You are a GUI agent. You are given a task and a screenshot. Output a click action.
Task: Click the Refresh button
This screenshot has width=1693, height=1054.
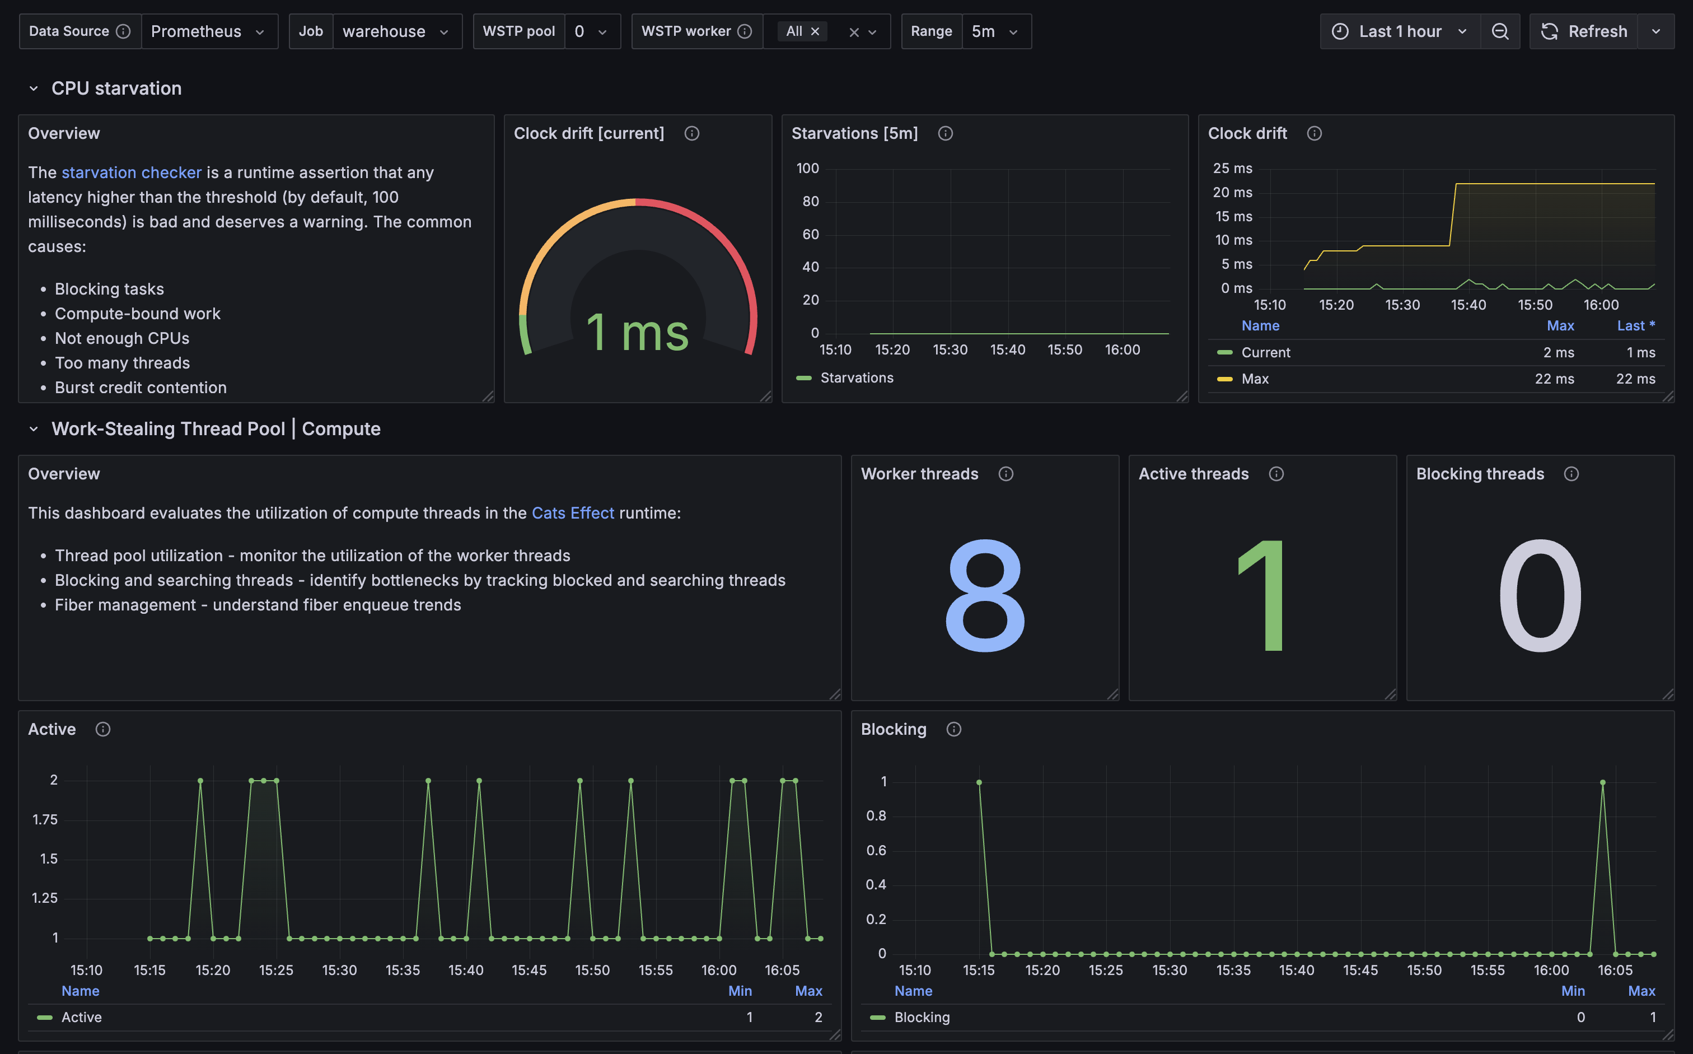tap(1584, 31)
